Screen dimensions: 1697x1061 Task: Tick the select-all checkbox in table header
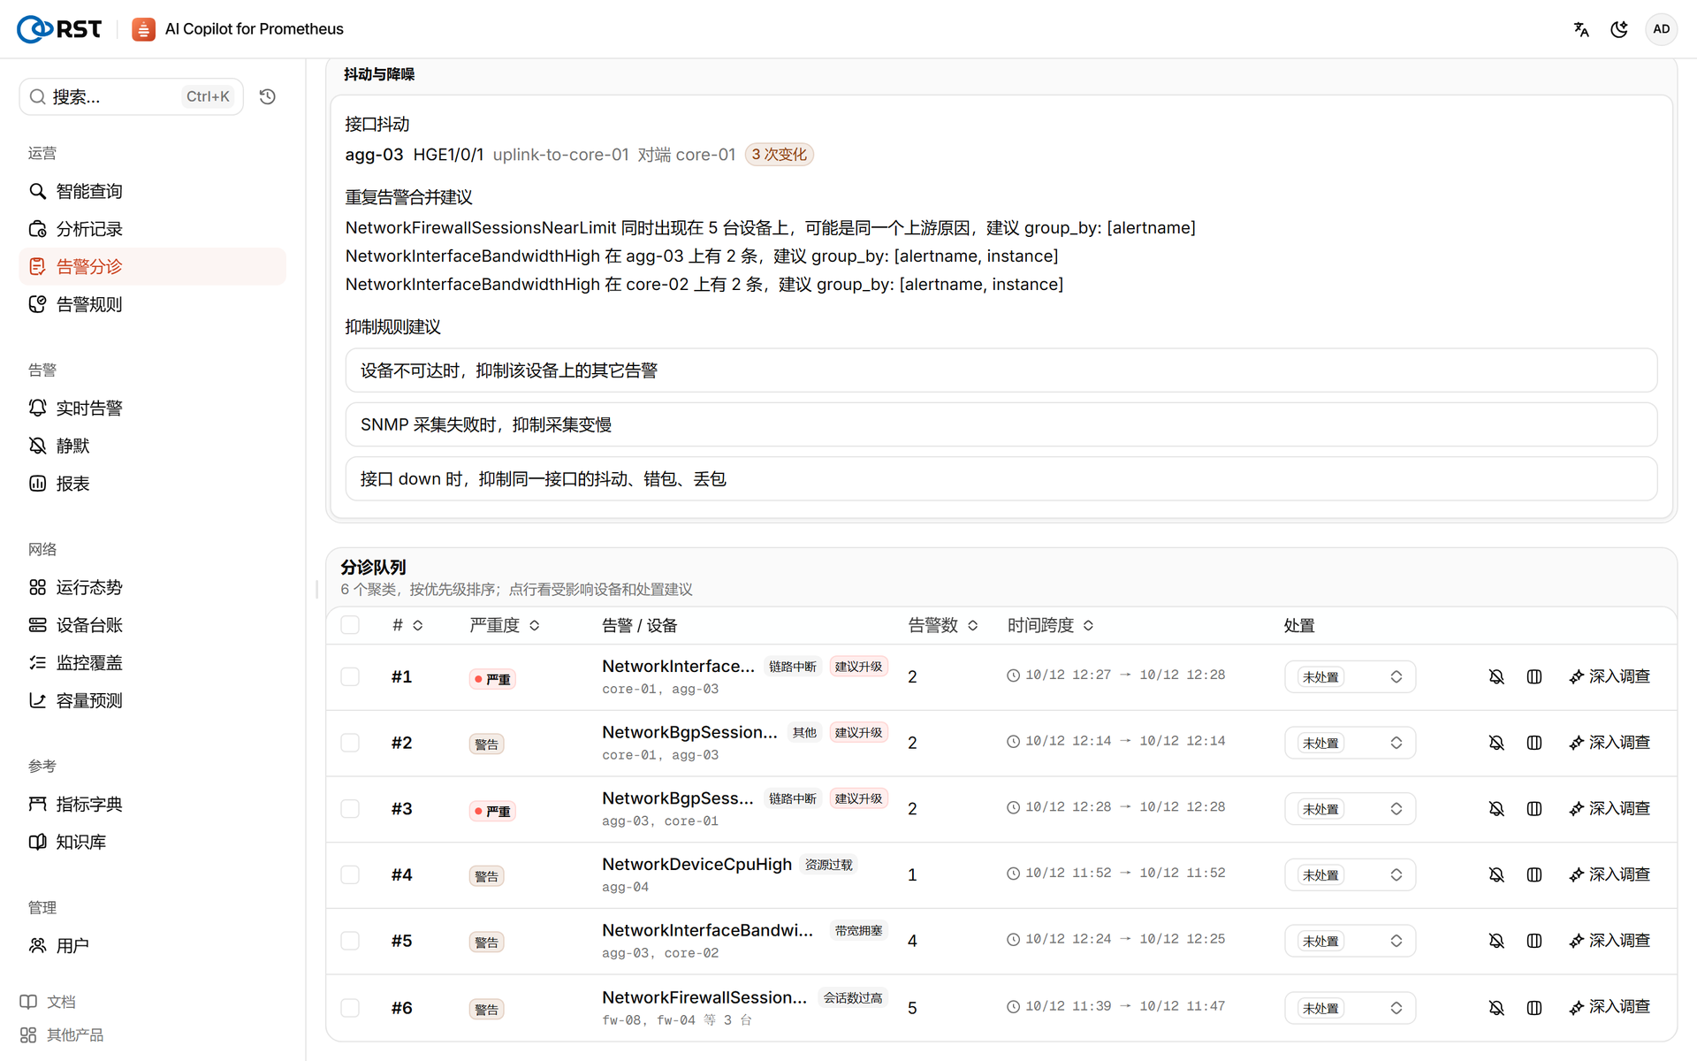point(350,625)
